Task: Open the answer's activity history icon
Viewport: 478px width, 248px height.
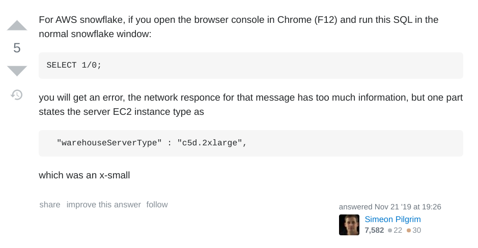Action: (x=17, y=95)
